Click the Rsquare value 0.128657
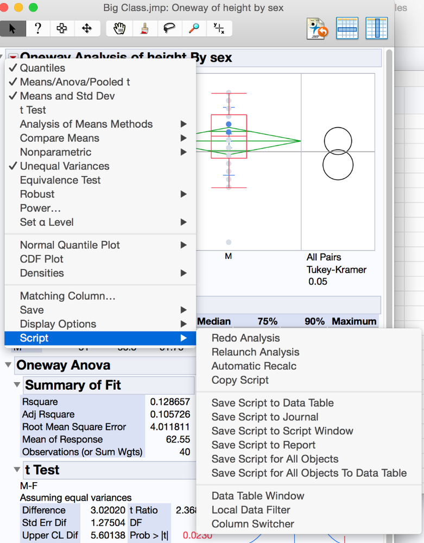Viewport: 424px width, 543px height. [x=170, y=402]
